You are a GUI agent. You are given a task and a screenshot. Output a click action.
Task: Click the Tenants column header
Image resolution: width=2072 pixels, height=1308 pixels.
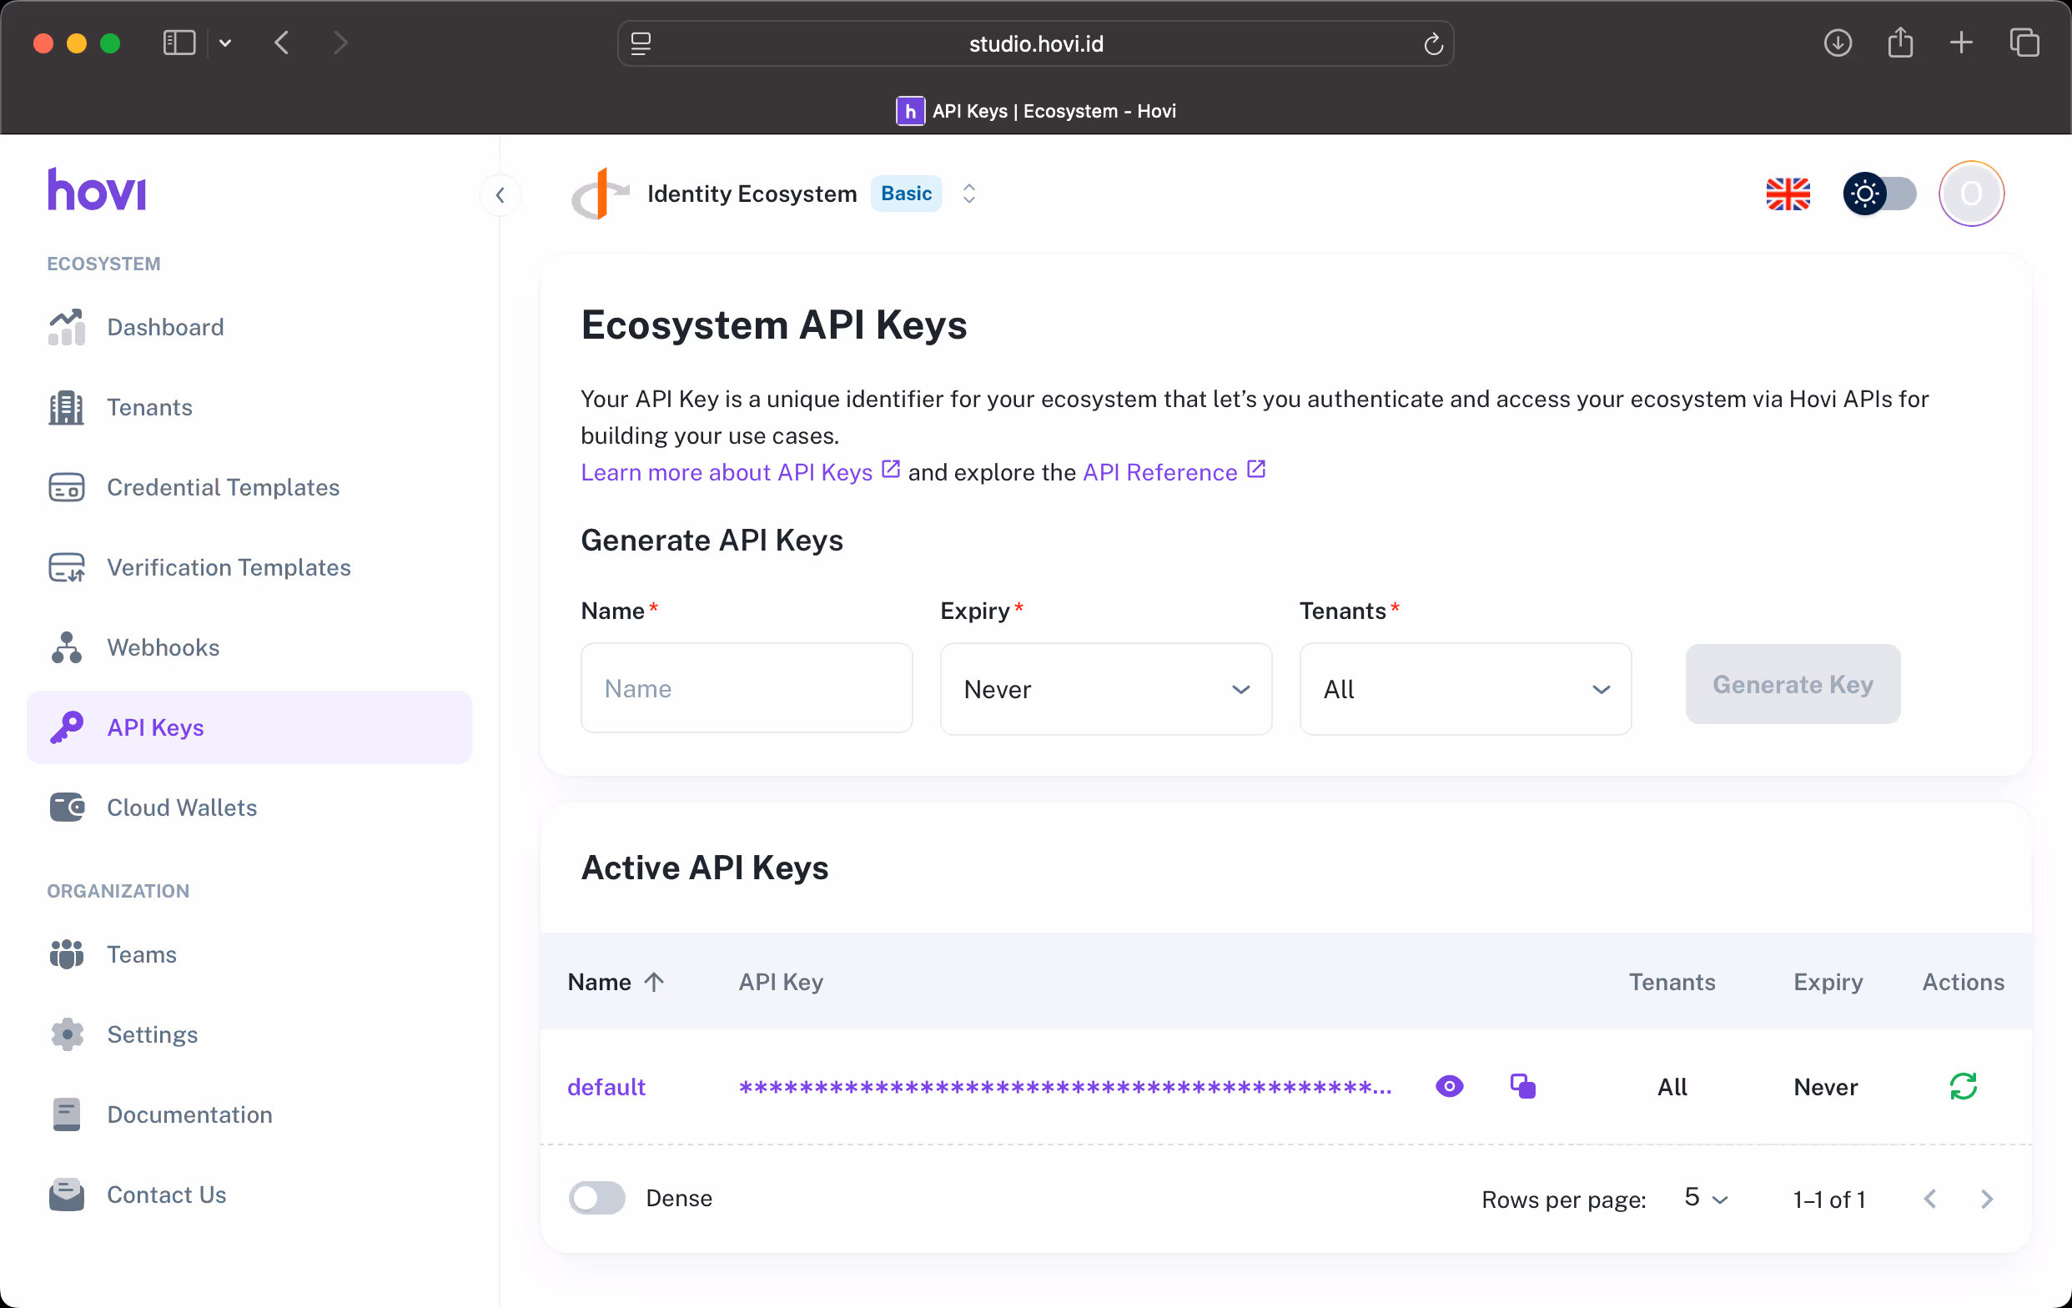click(x=1672, y=982)
